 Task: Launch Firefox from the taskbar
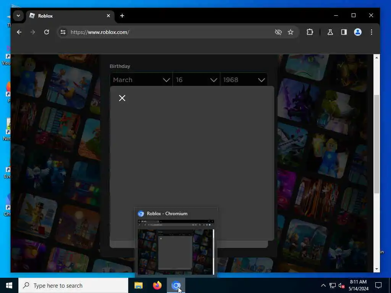coord(157,285)
